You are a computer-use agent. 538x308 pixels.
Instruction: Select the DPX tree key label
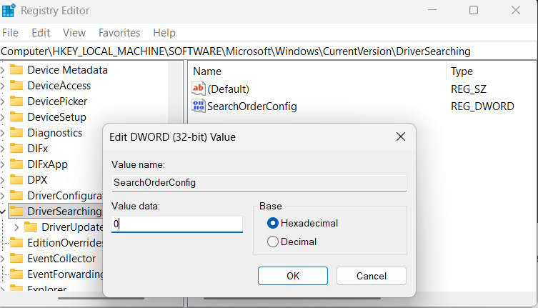(37, 180)
